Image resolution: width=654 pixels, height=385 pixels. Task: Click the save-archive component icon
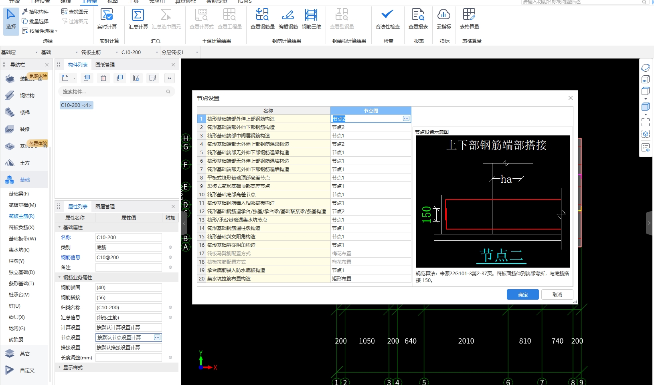(136, 78)
